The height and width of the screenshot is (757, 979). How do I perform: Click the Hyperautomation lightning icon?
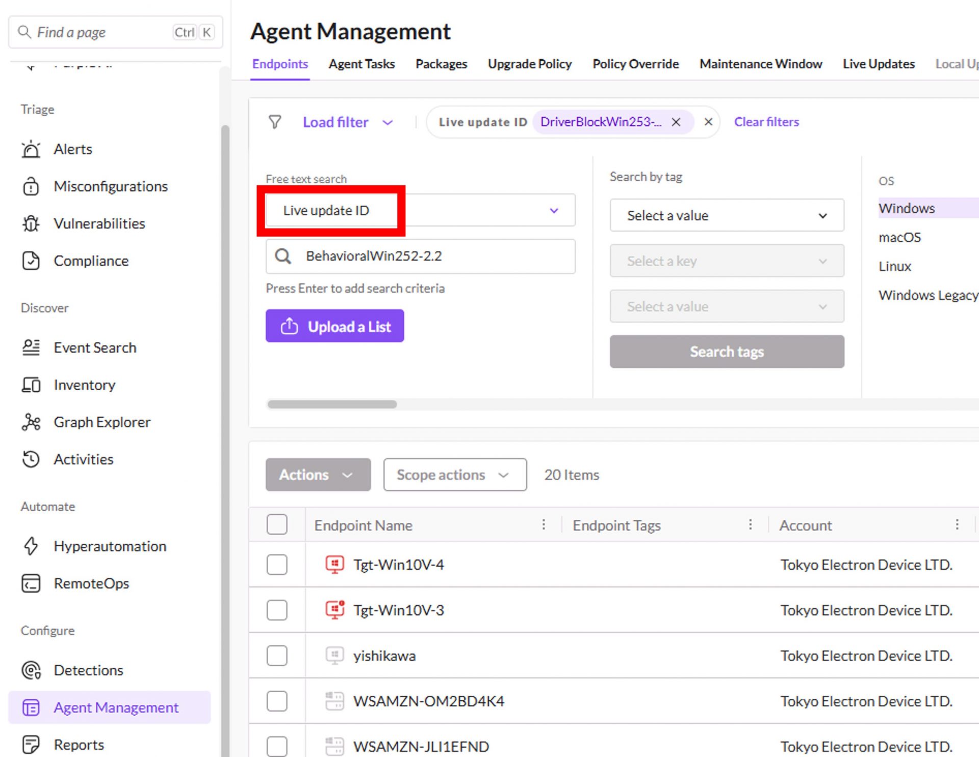click(x=31, y=546)
